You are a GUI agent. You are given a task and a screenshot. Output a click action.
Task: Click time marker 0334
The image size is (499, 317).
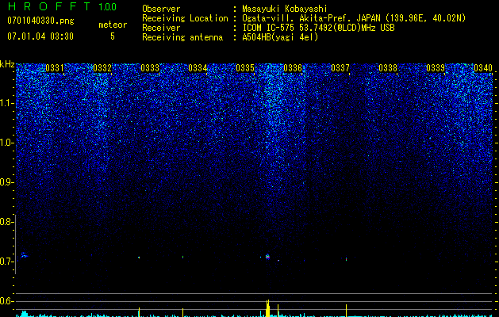click(x=198, y=68)
